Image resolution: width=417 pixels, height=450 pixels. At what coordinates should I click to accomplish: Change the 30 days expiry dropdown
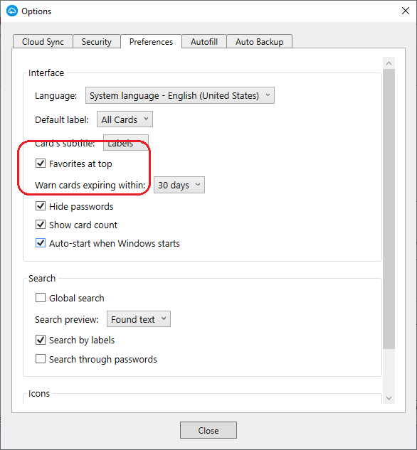[x=179, y=185]
